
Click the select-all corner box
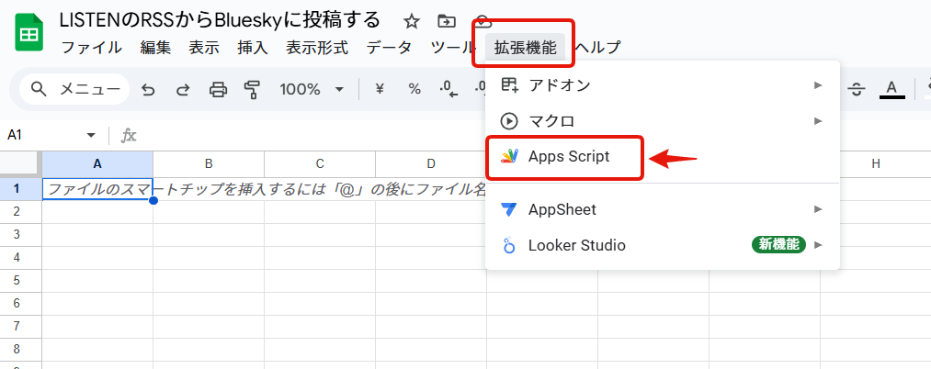pos(21,163)
